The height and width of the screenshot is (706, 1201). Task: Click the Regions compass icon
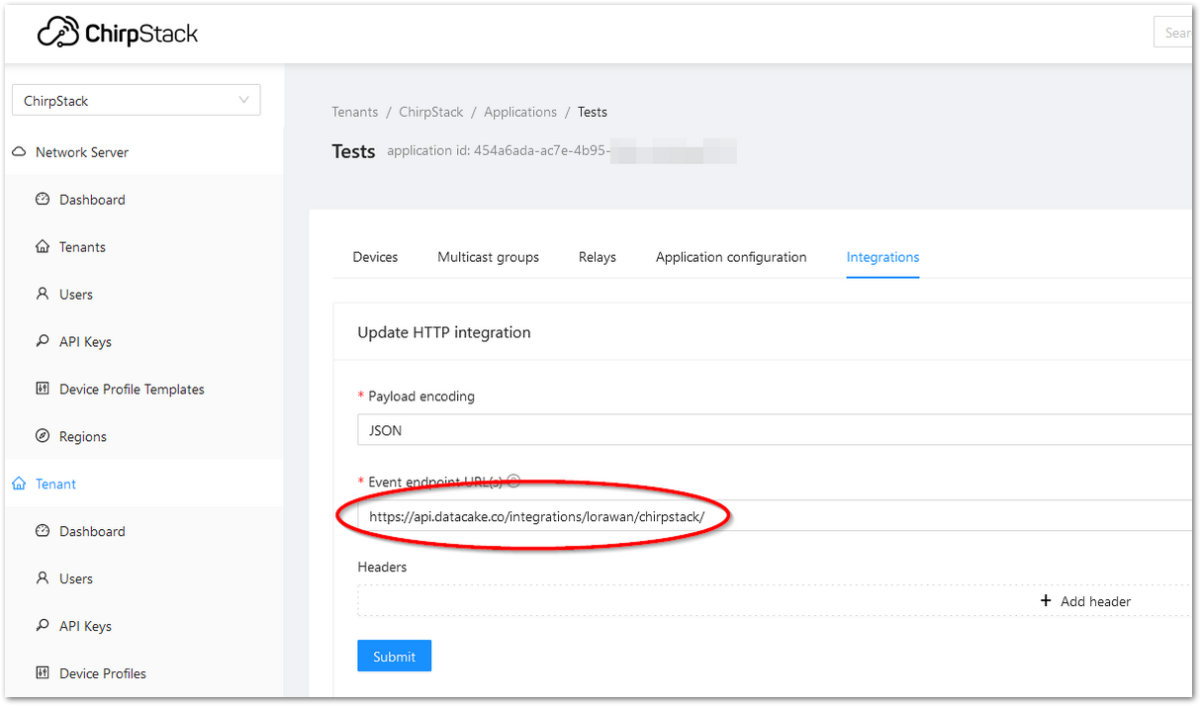coord(43,436)
